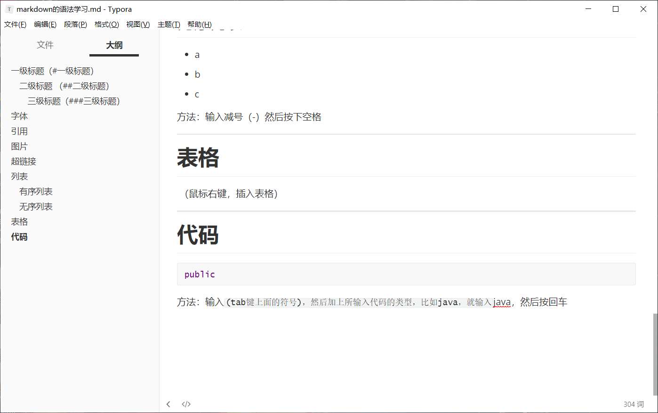Image resolution: width=658 pixels, height=413 pixels.
Task: Navigate to 图片 in the outline
Action: 19,146
